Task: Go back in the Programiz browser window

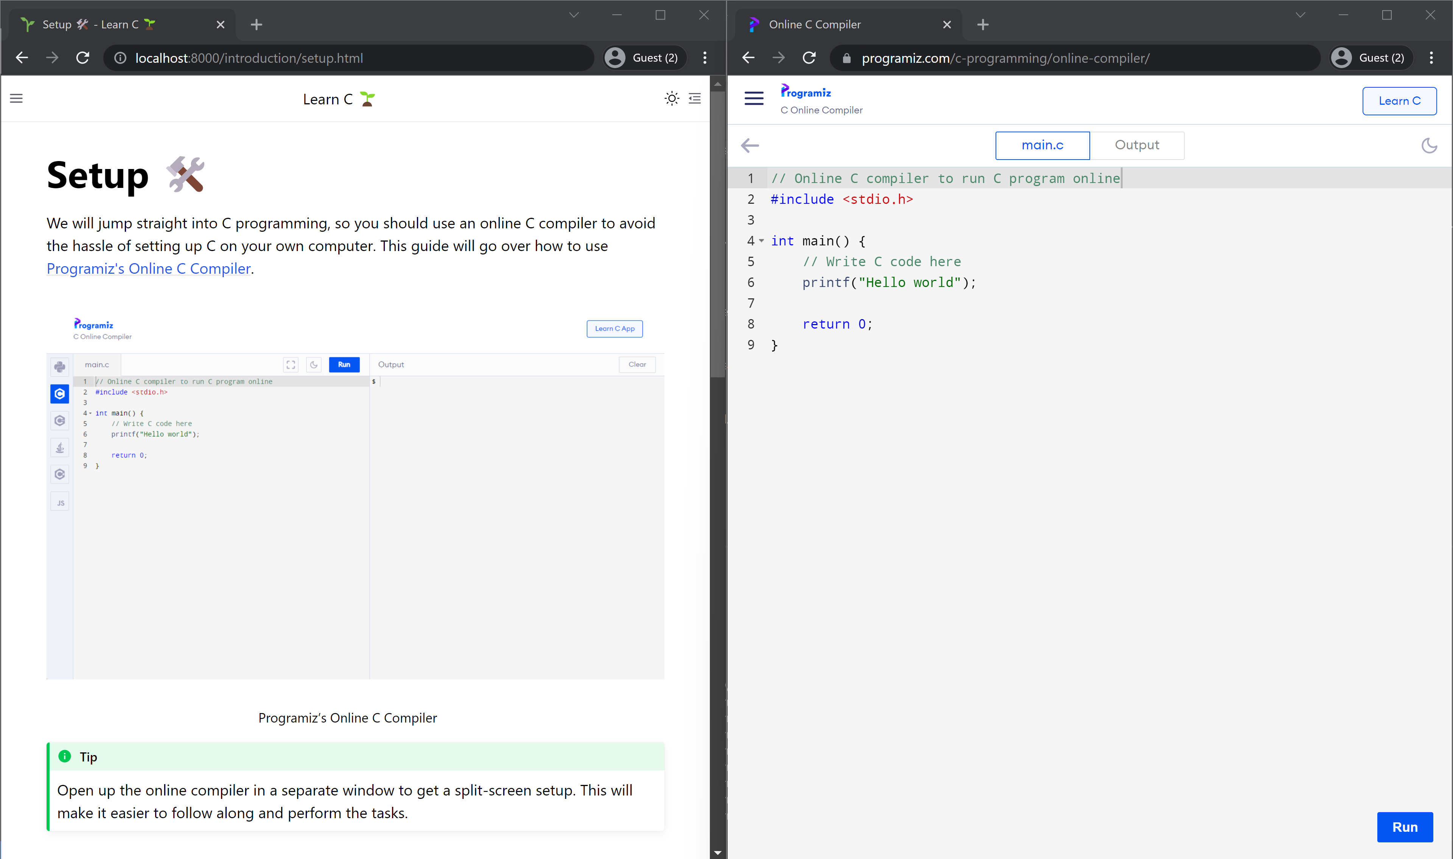Action: click(748, 58)
